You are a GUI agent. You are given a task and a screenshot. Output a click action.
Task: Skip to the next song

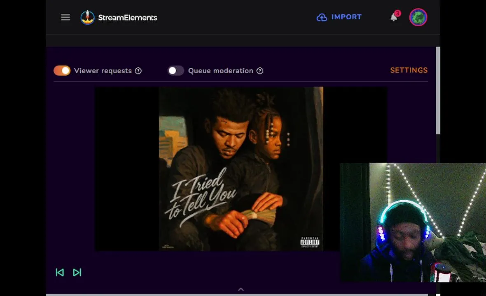[77, 272]
